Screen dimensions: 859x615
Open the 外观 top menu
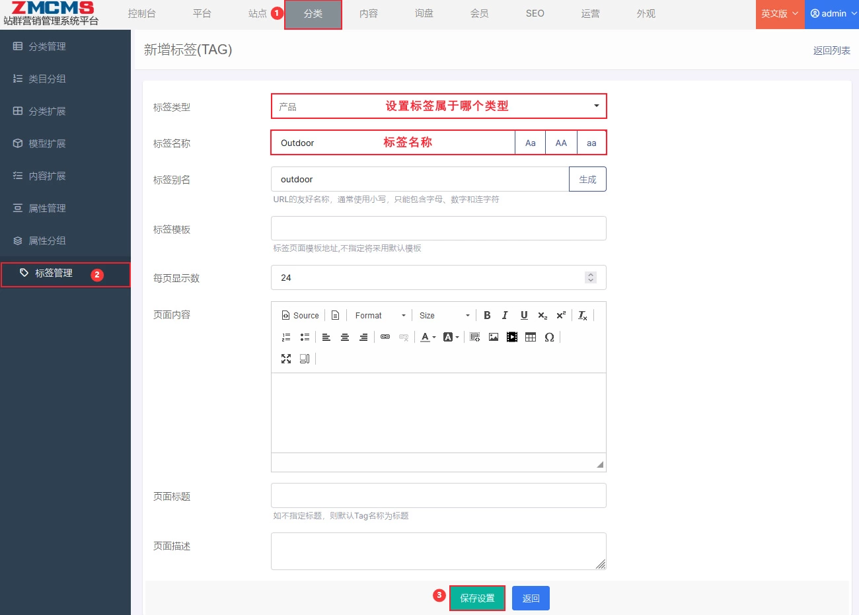coord(646,14)
